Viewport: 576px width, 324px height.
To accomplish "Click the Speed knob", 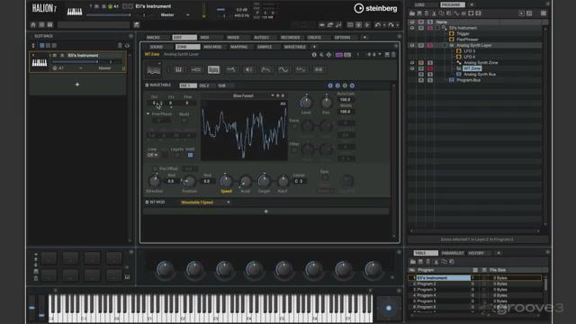I will [x=226, y=181].
